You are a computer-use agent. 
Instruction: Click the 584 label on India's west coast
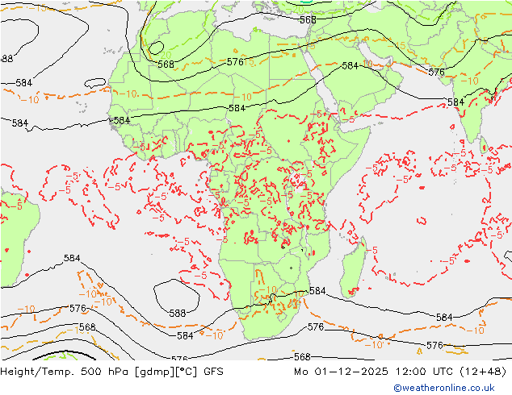click(x=455, y=102)
